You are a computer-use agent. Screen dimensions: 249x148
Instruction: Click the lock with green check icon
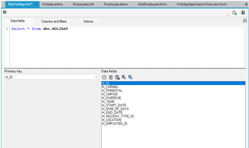234,13
